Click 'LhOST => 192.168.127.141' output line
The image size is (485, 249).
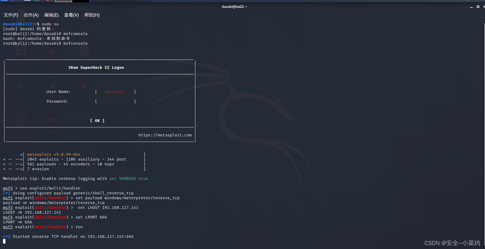[32, 212]
